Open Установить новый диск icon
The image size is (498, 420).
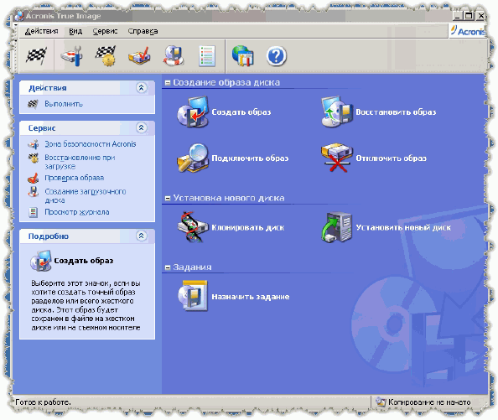[x=337, y=227]
